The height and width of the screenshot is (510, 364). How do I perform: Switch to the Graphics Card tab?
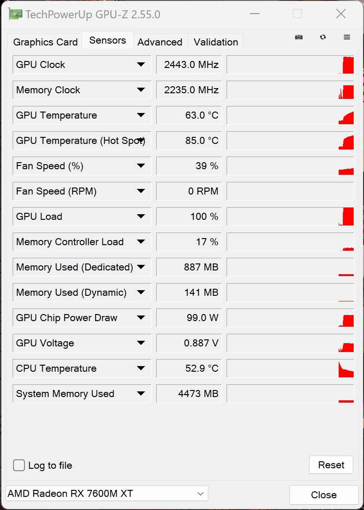click(x=45, y=42)
